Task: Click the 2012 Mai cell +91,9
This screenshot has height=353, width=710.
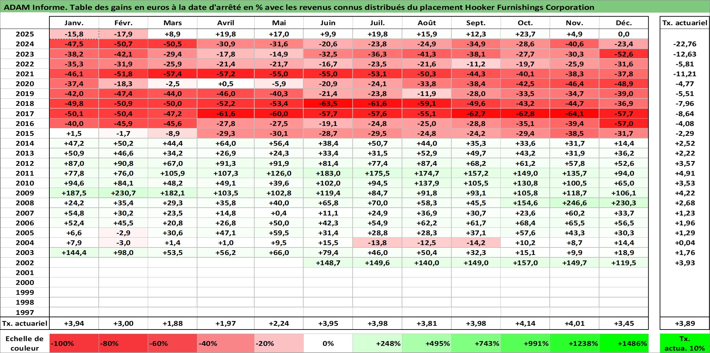Action: [x=279, y=163]
